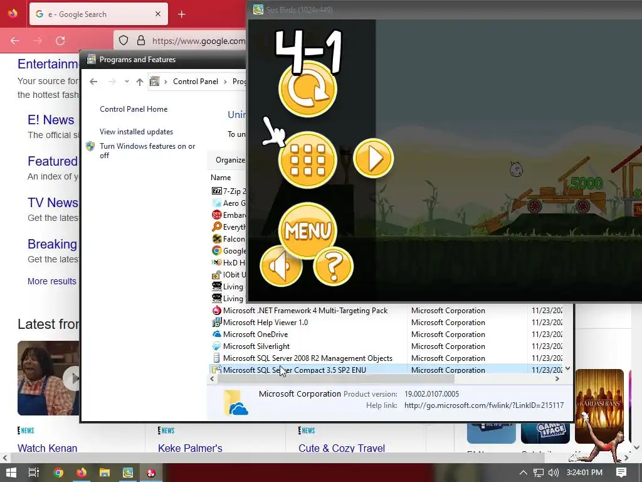Open TV News search result link
Viewport: 642px width, 482px height.
(53, 203)
